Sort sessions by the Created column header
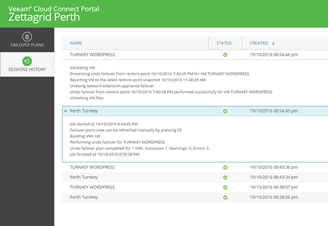Image resolution: width=328 pixels, height=226 pixels. (x=259, y=43)
